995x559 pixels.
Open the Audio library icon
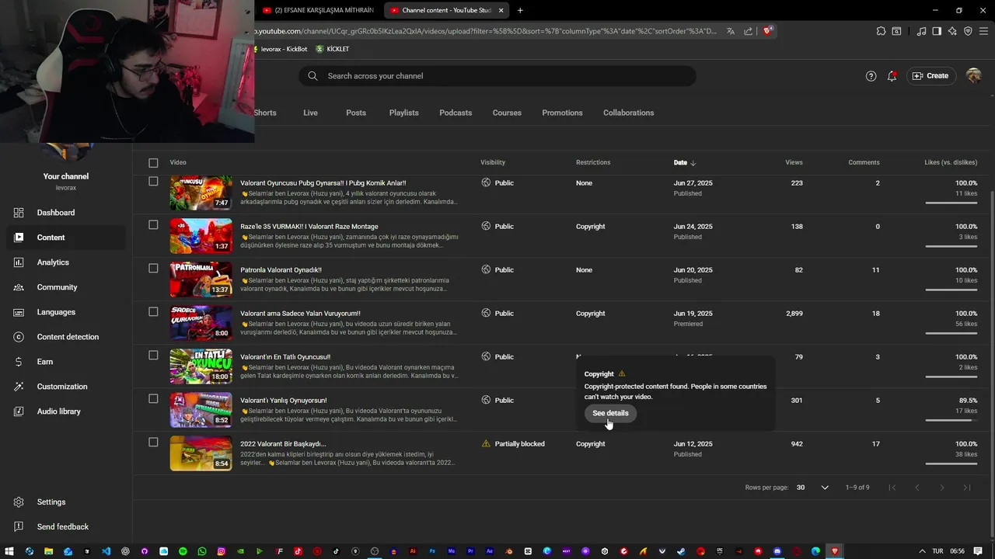pyautogui.click(x=19, y=411)
